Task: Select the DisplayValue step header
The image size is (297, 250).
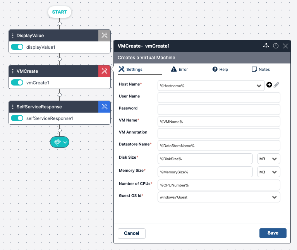Action: coord(53,35)
